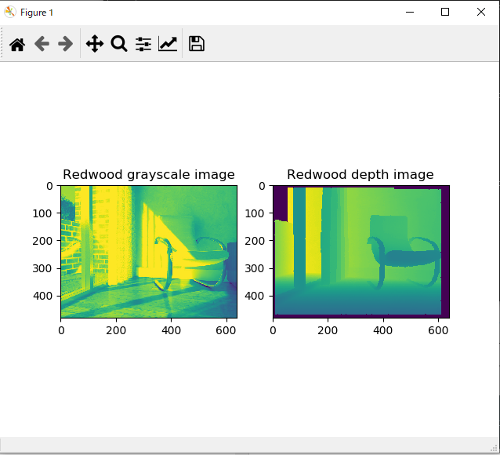Click the Redwood depth image plot

coord(361,252)
